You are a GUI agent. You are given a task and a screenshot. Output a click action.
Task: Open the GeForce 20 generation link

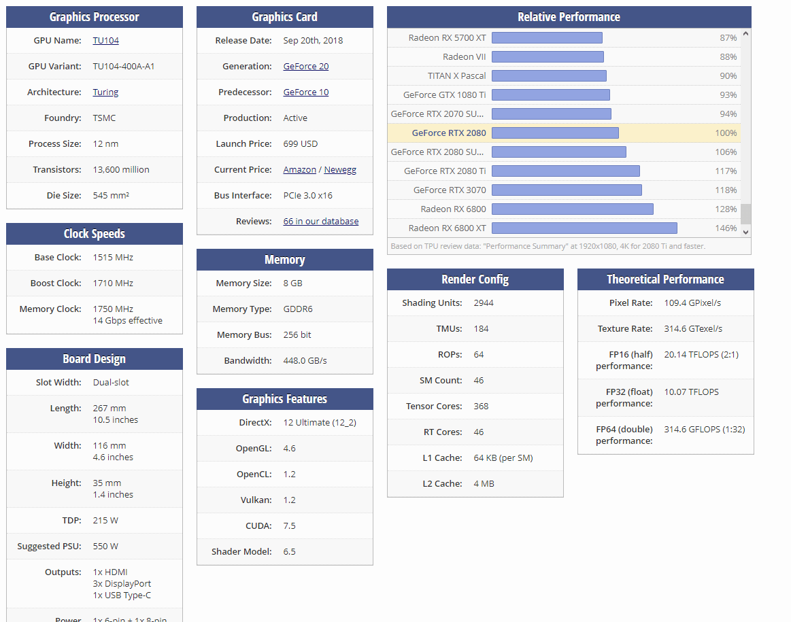305,66
